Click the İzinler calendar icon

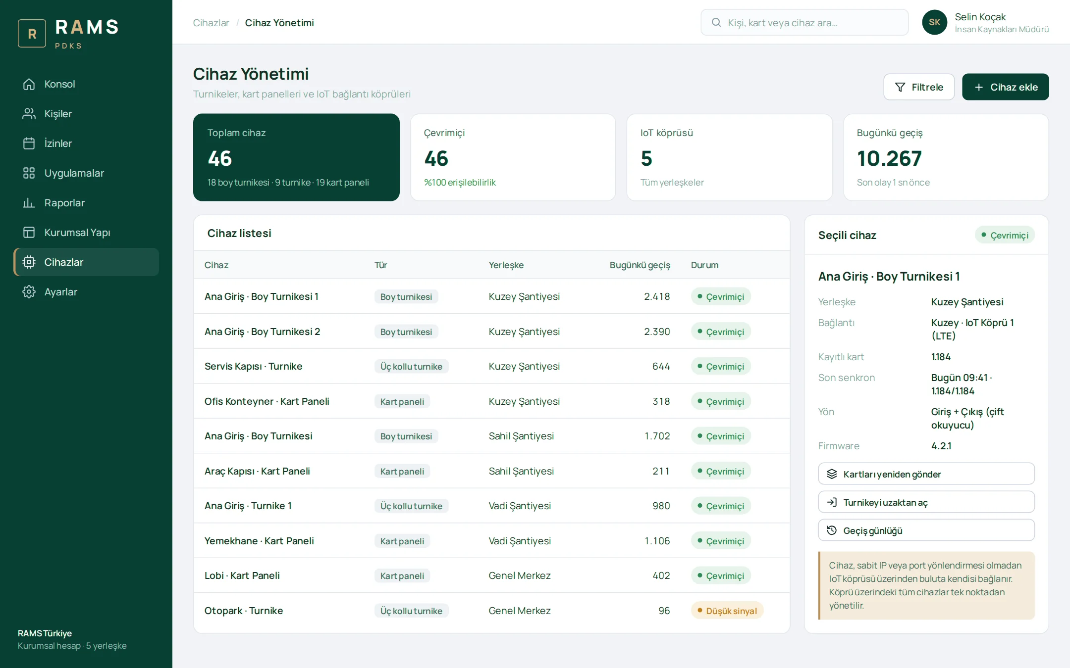point(29,143)
